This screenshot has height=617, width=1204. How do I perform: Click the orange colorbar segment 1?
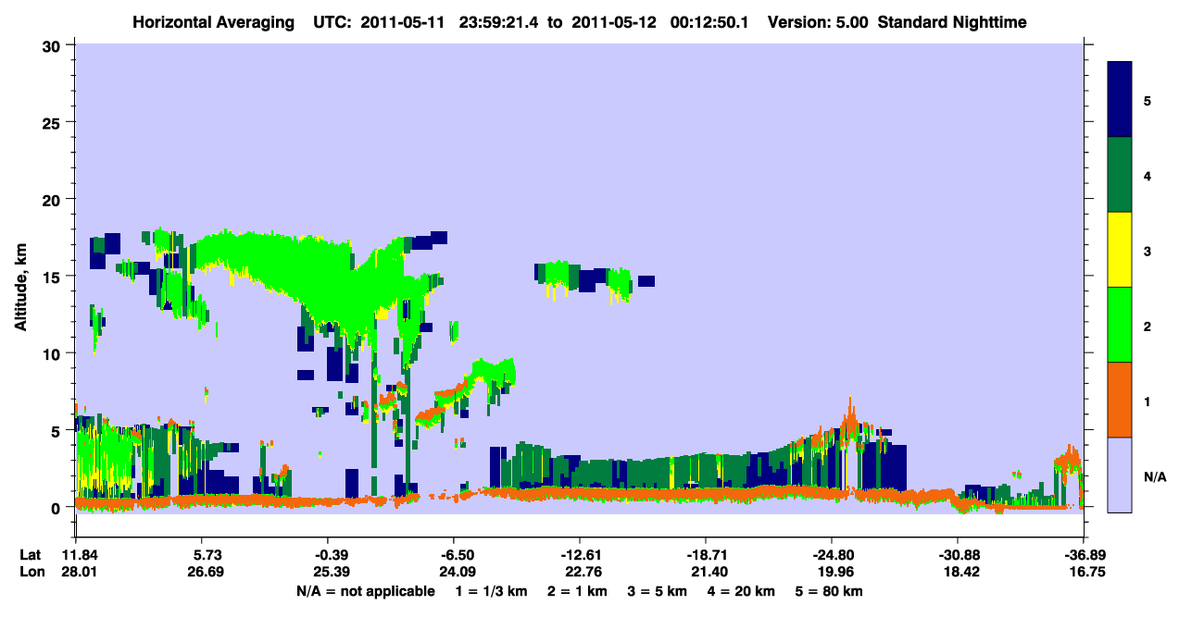click(1121, 400)
